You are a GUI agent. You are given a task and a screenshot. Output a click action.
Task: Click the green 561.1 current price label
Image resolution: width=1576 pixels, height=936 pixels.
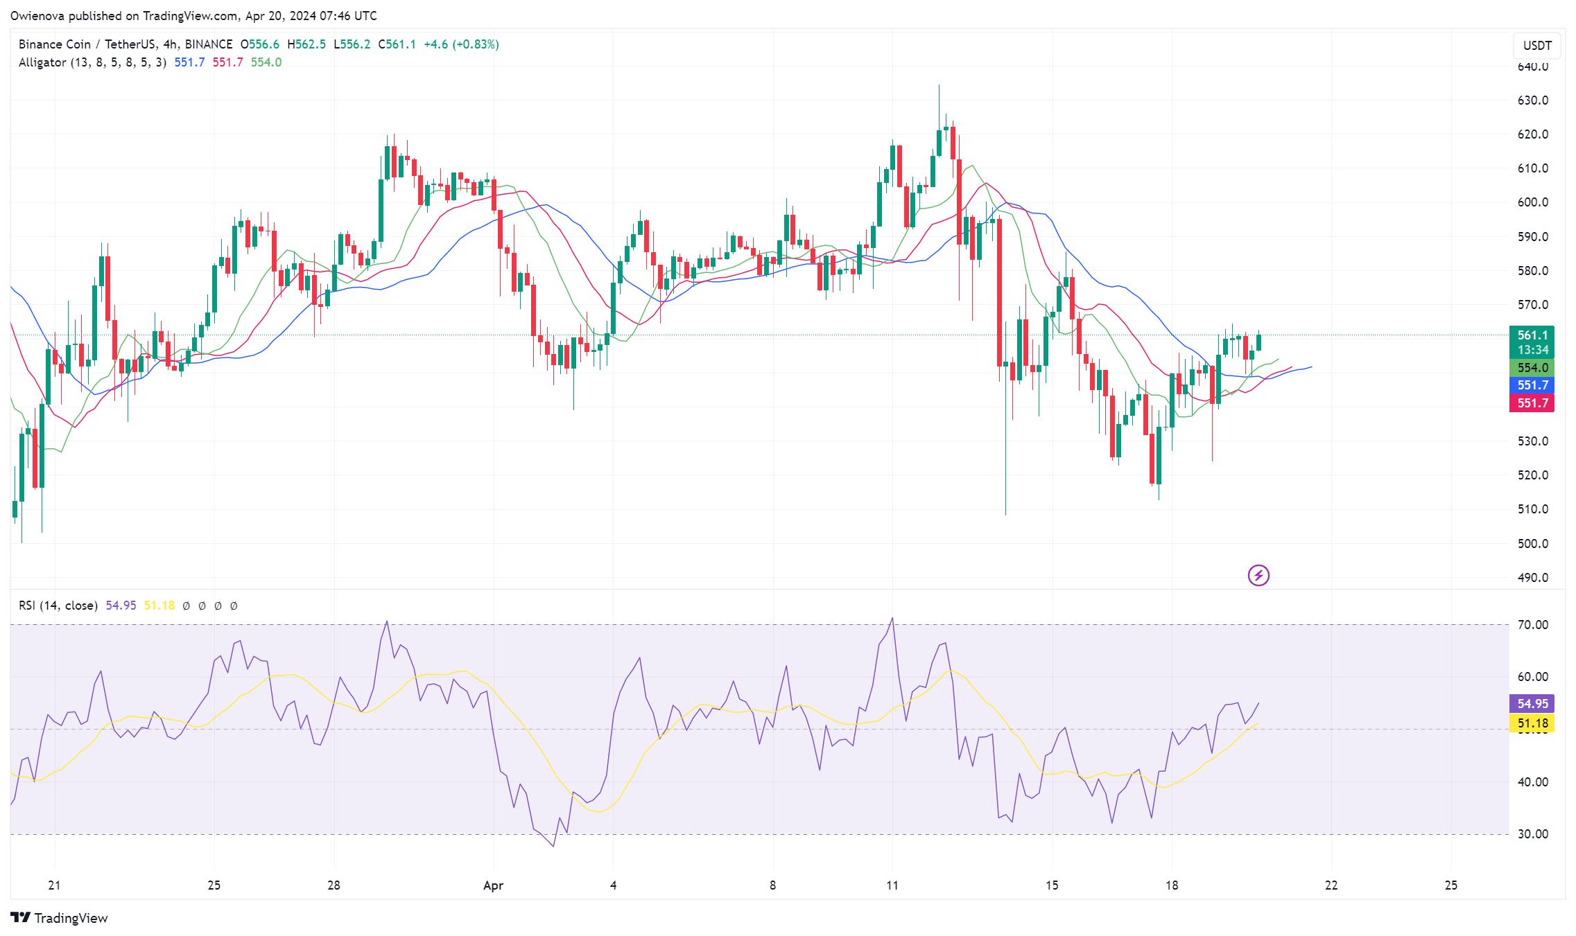[x=1531, y=335]
